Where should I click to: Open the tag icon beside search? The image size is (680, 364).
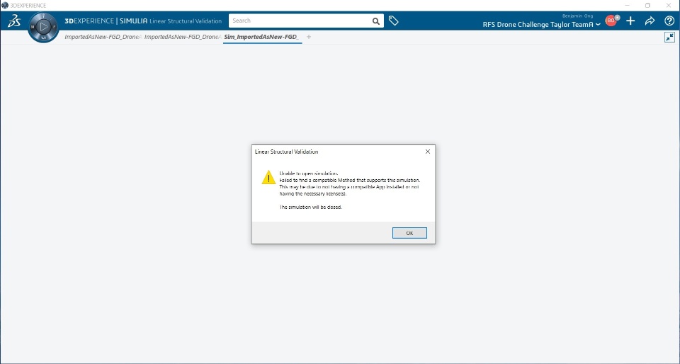pos(393,21)
